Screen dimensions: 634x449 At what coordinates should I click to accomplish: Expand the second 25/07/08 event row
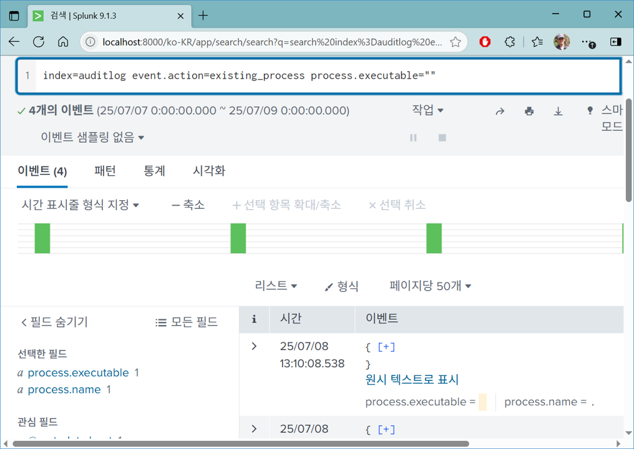click(254, 429)
